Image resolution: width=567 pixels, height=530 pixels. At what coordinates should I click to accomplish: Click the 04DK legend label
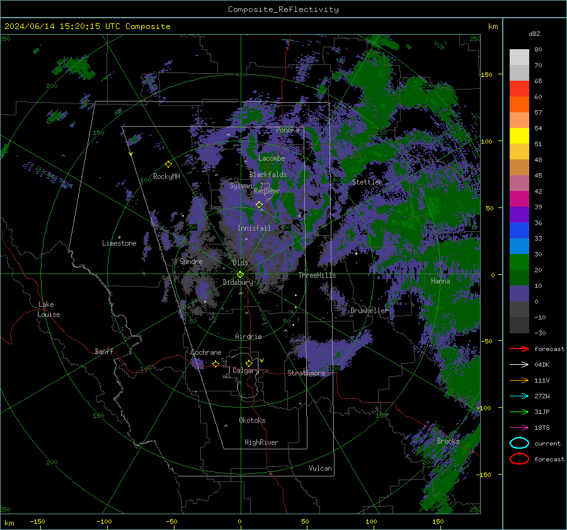(x=542, y=364)
